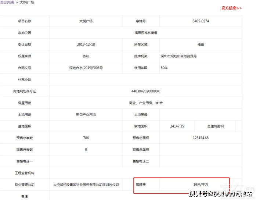Select the 售楼电话一 label
Image resolution: width=257 pixels, height=200 pixels.
pyautogui.click(x=25, y=161)
